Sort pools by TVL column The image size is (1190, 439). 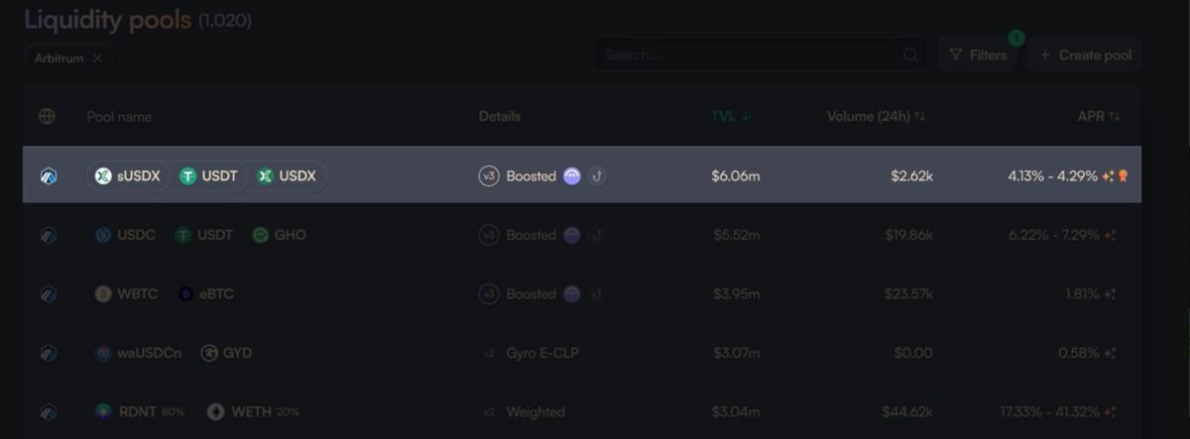coord(731,116)
